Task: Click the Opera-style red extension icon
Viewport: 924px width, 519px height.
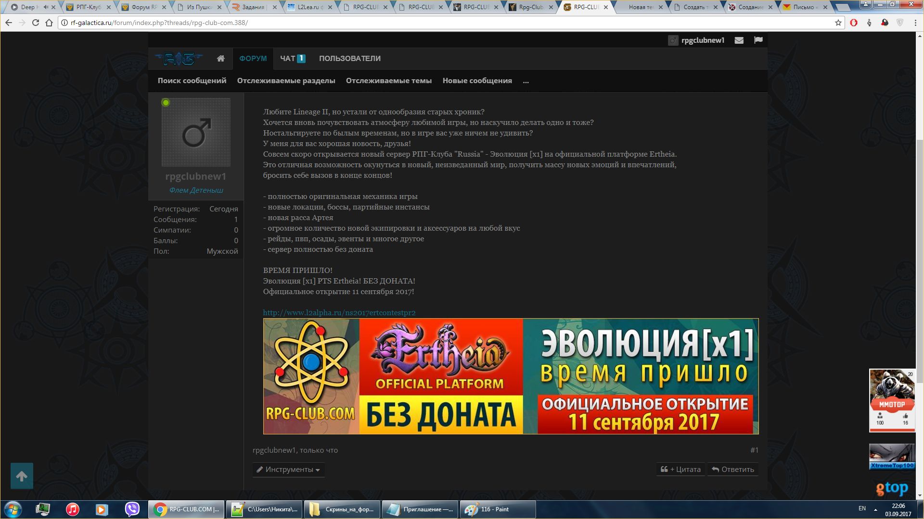Action: 854,23
